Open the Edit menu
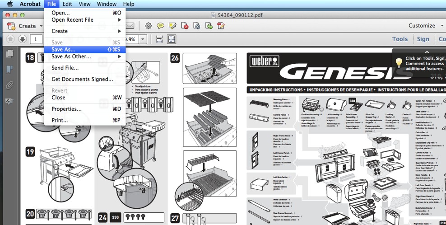The image size is (446, 225). click(x=67, y=4)
